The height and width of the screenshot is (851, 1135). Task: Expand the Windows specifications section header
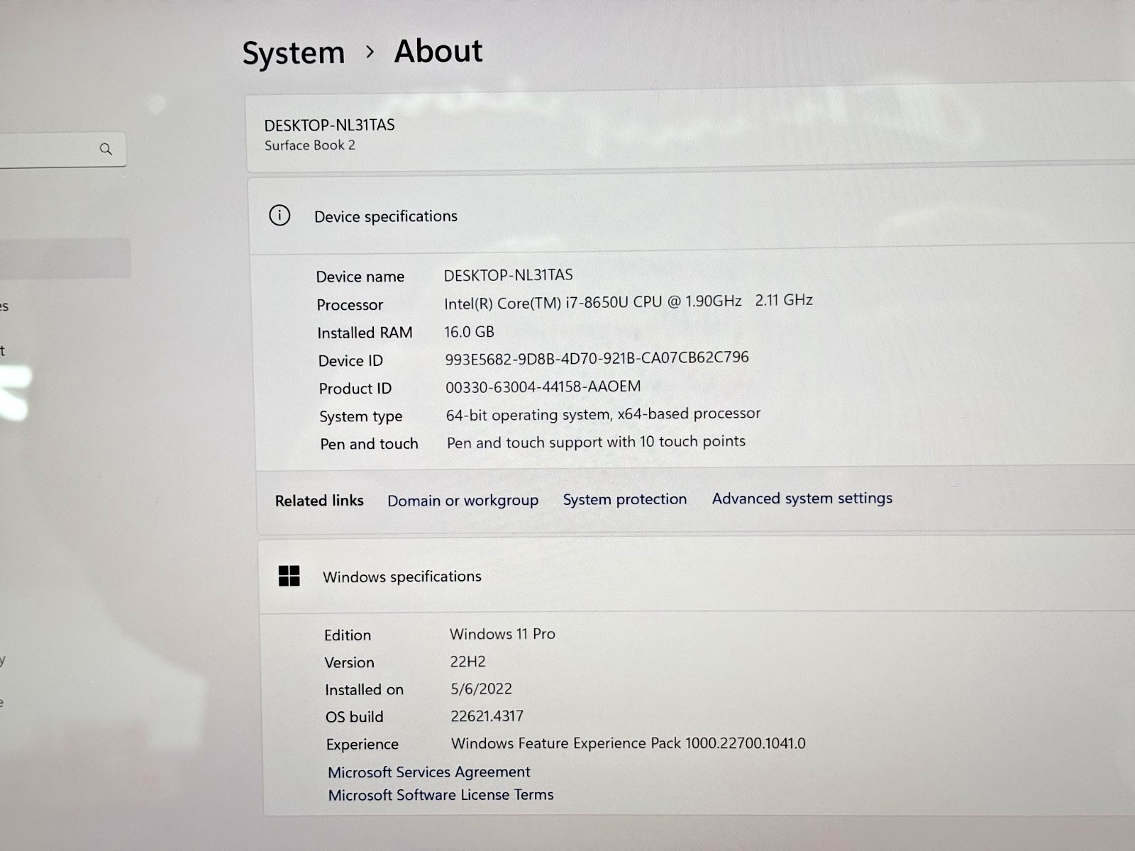point(697,576)
